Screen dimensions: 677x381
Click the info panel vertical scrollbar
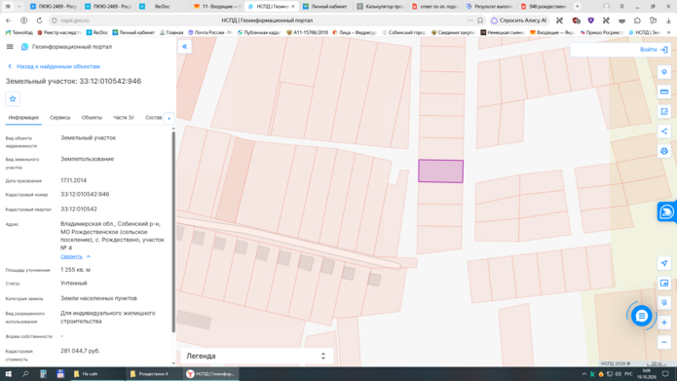(x=173, y=231)
